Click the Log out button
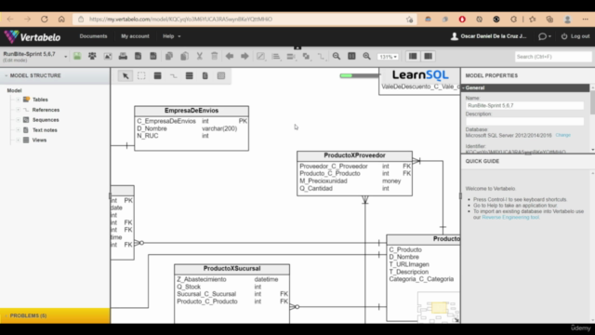This screenshot has height=335, width=595. (575, 36)
